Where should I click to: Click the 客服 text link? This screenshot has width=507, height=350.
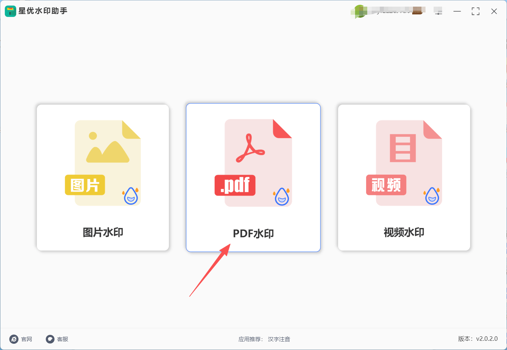63,339
